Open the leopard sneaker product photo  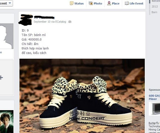pos(82,96)
